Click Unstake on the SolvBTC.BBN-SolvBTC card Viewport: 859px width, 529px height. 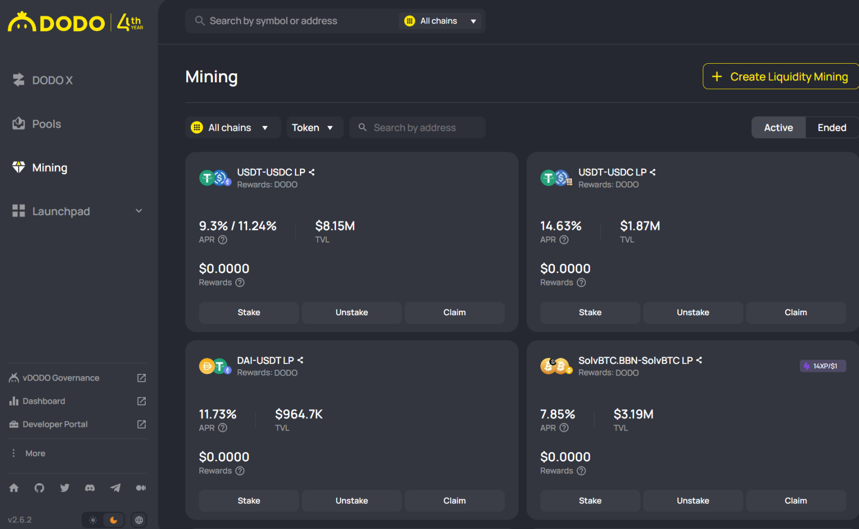click(x=693, y=501)
